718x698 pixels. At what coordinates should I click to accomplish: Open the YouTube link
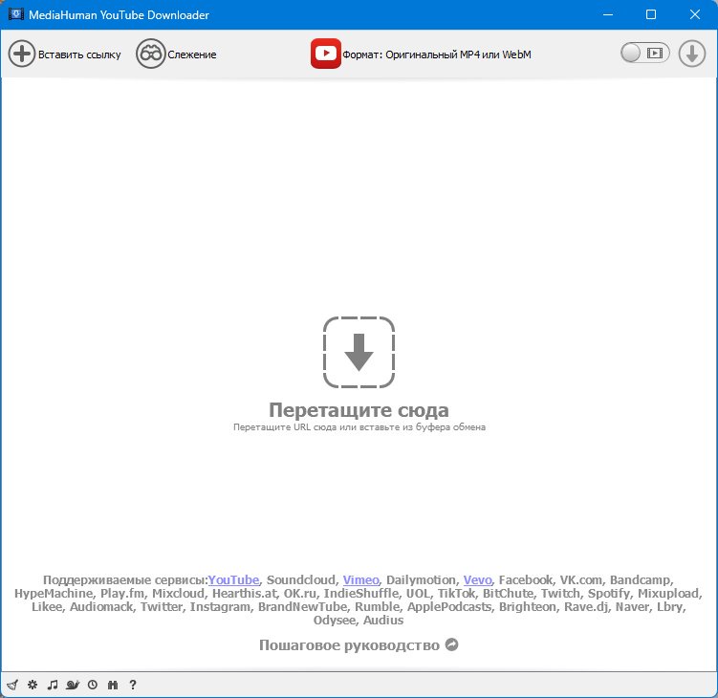[x=233, y=579]
